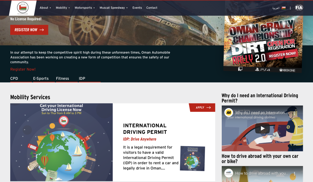Click the Oman flag icon
This screenshot has height=182, width=313.
[x=283, y=8]
